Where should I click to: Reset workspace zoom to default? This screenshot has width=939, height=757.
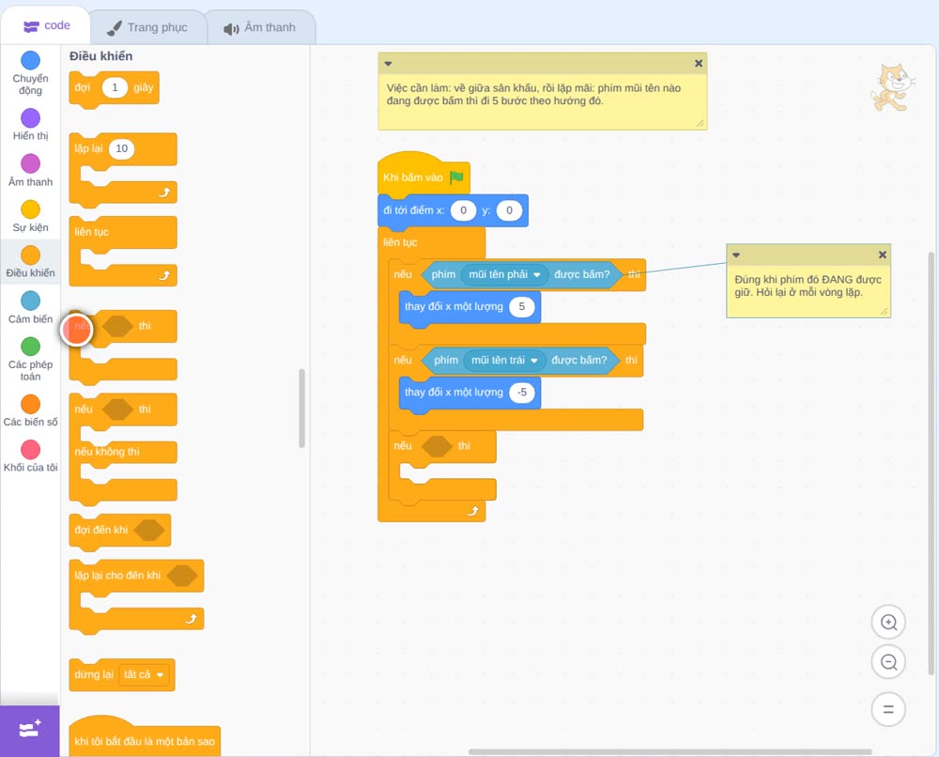tap(888, 709)
